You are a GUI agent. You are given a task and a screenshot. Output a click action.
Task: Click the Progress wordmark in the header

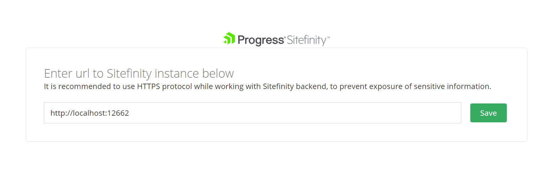(260, 40)
